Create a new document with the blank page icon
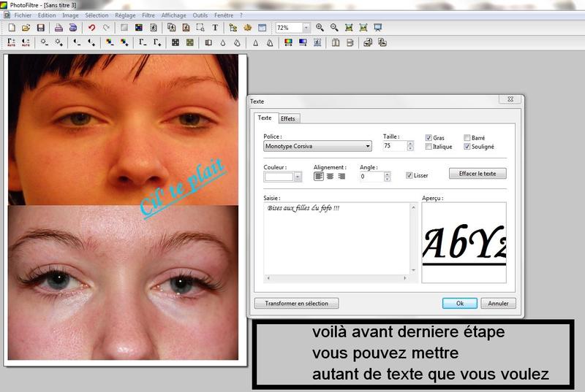585x392 pixels. [12, 28]
